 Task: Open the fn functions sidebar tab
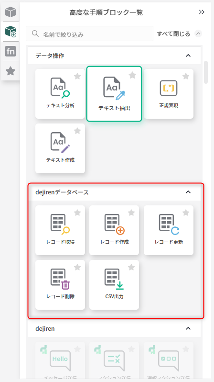[x=11, y=51]
